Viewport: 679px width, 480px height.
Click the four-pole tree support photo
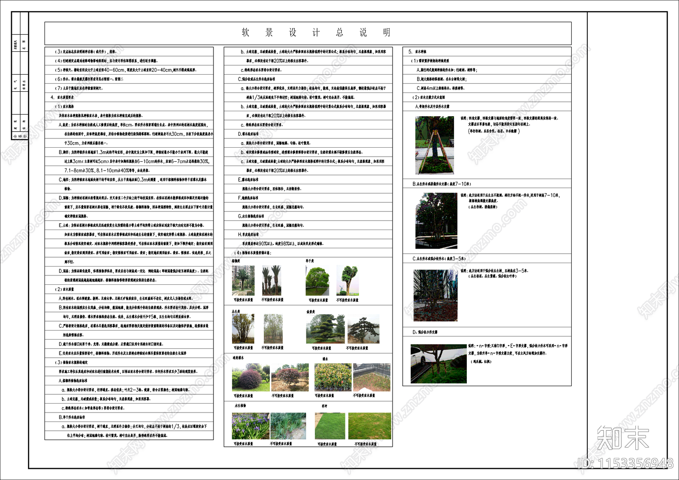click(x=434, y=145)
